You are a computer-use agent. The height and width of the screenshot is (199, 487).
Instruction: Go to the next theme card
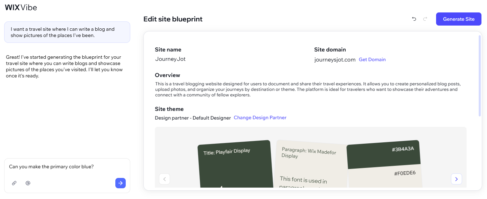[x=457, y=179]
